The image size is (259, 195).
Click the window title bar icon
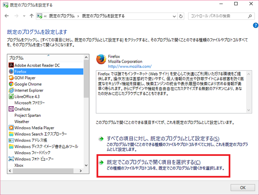5,5
